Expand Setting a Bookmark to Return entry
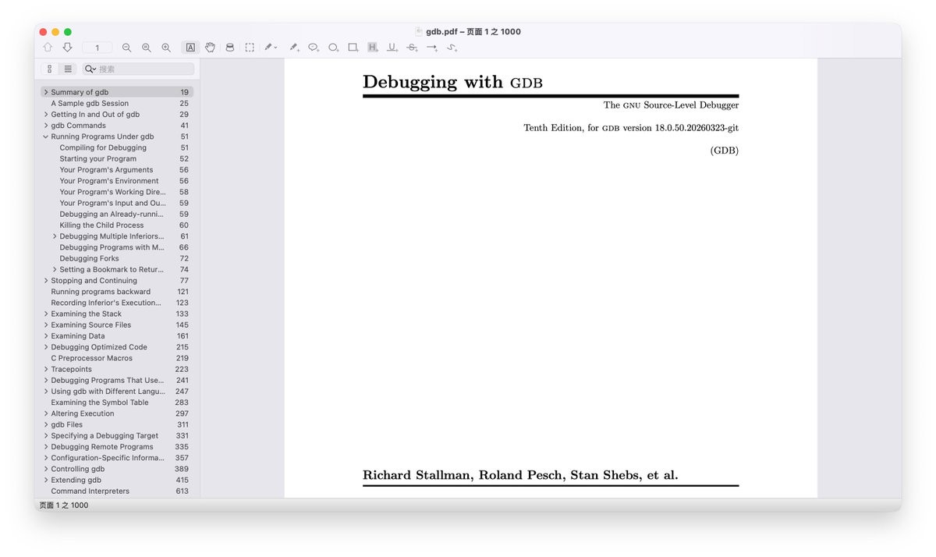936x557 pixels. (x=55, y=269)
